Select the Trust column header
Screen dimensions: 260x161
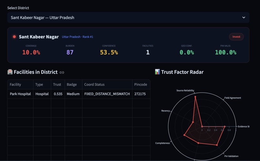(58, 85)
